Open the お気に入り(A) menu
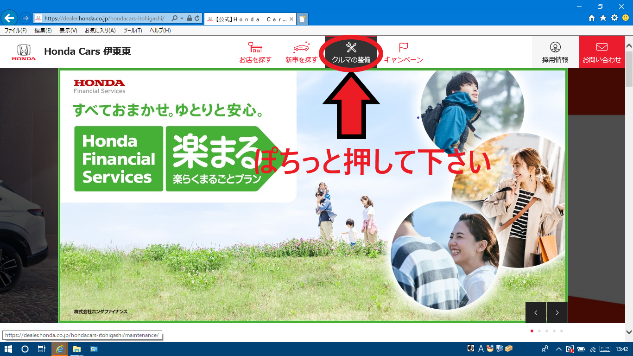Screen dimensions: 633x356 tap(100, 31)
